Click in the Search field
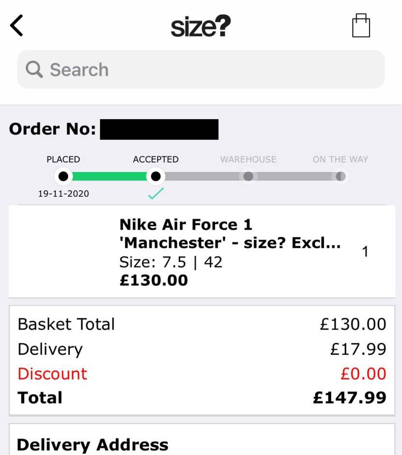 (x=201, y=69)
